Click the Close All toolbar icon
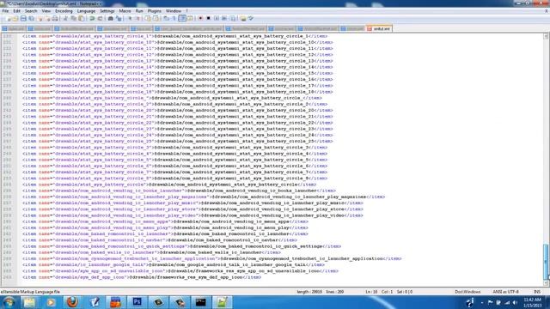550x309 pixels. (47, 18)
